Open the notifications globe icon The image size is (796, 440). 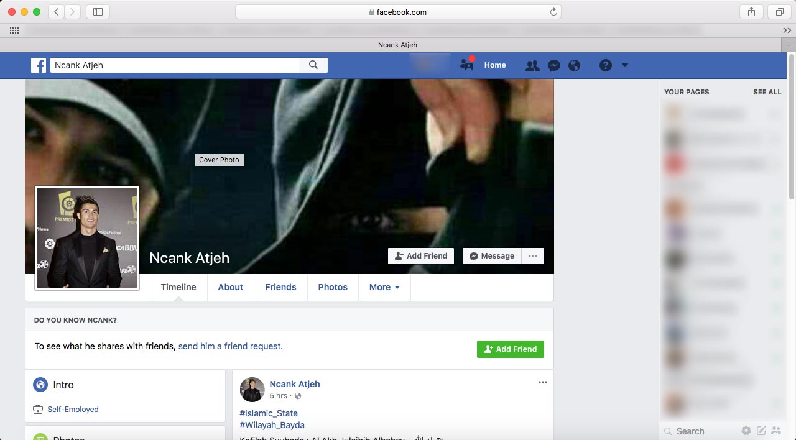pyautogui.click(x=574, y=65)
